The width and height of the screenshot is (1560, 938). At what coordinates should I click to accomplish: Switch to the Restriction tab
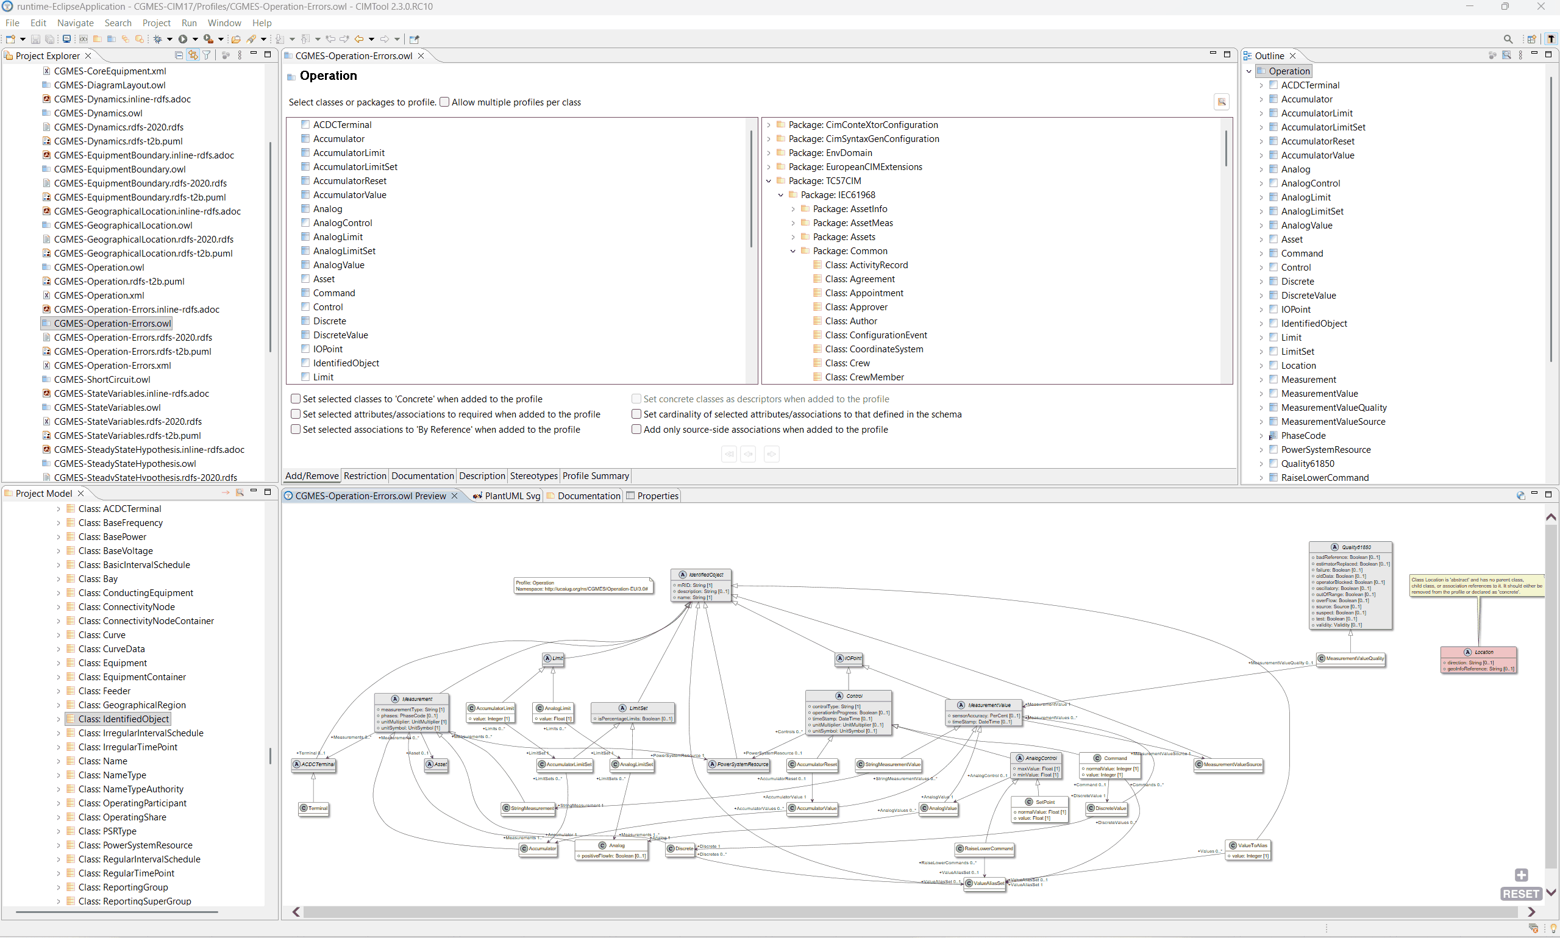click(x=365, y=476)
